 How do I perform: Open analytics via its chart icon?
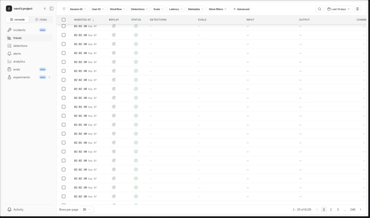[10, 61]
